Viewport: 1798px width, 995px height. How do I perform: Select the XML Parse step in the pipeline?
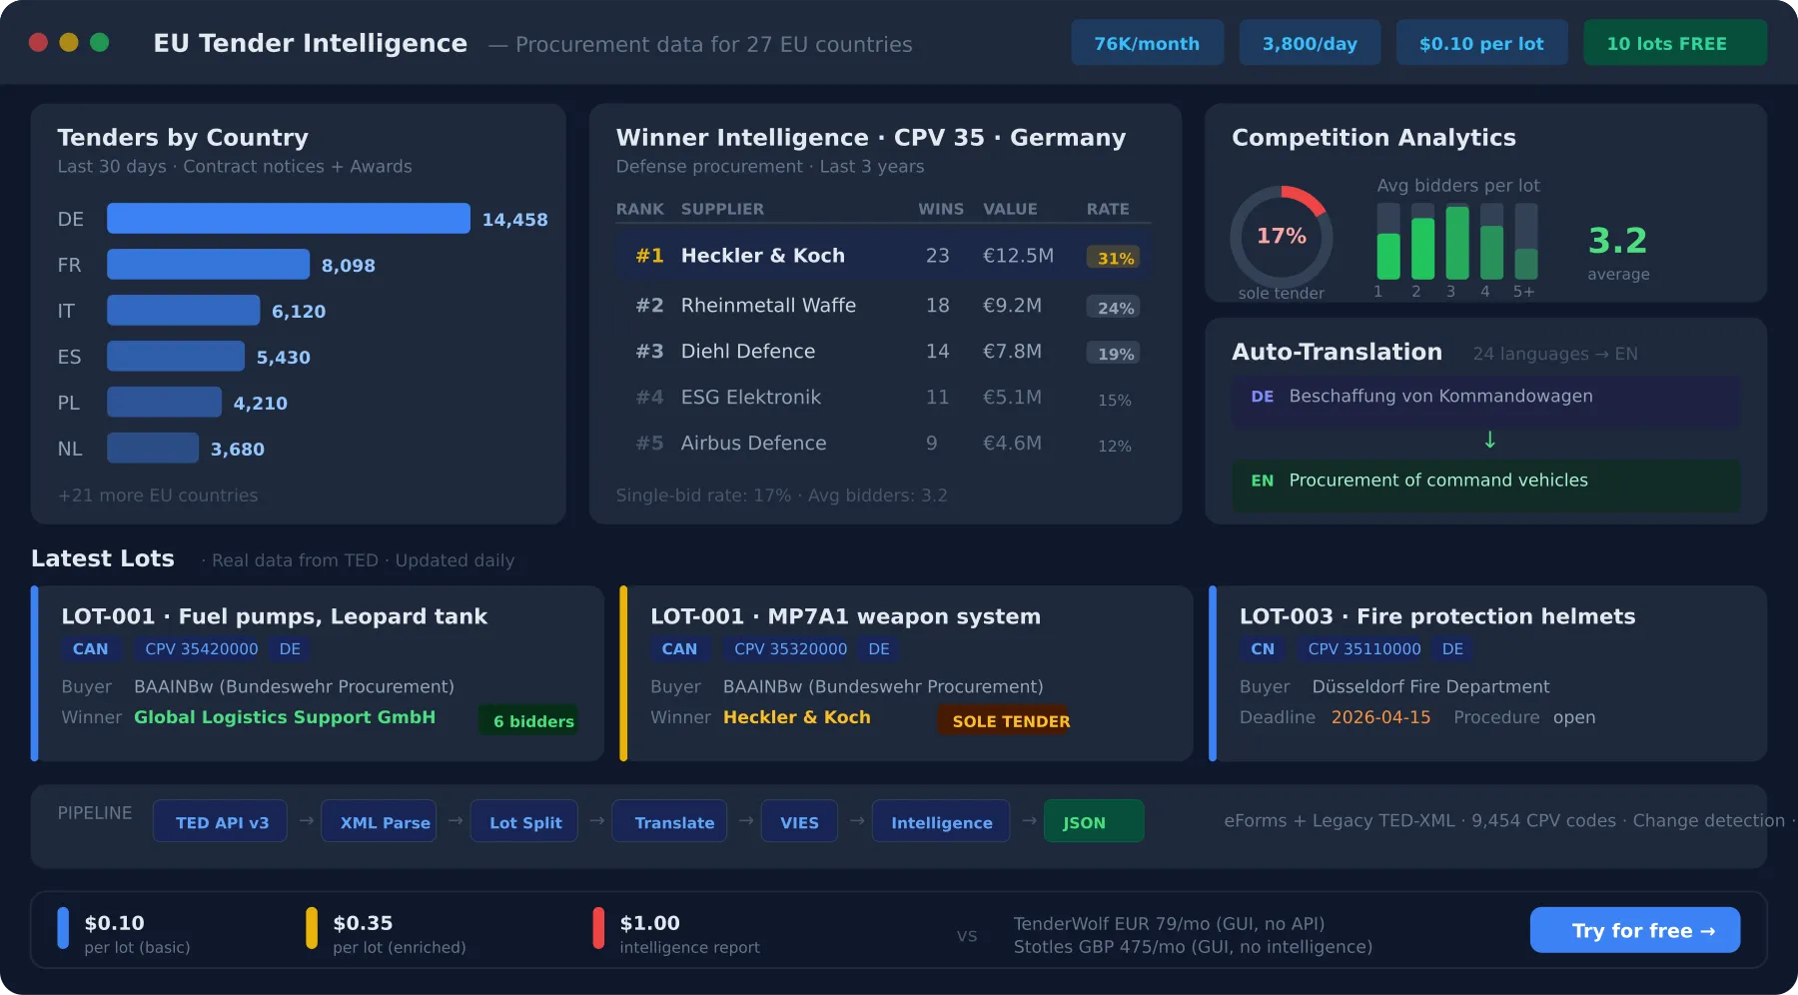click(379, 821)
